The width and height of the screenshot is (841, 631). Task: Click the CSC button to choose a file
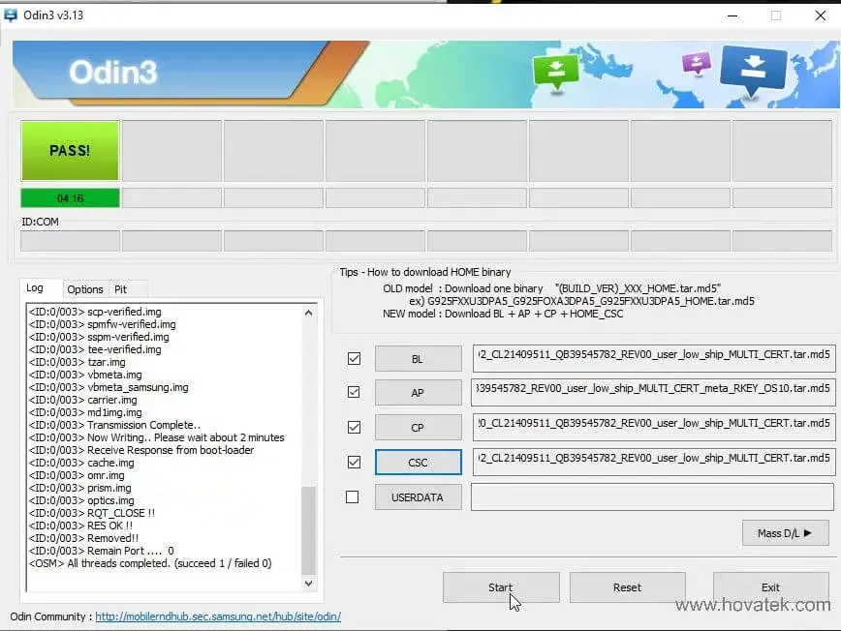pyautogui.click(x=418, y=462)
